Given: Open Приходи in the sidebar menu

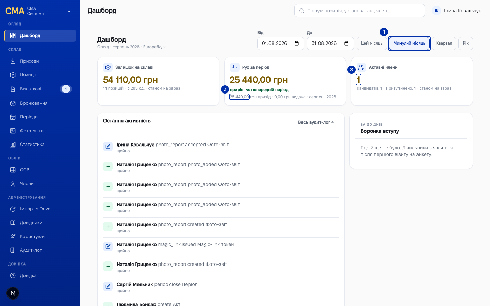Looking at the screenshot, I should coord(40,61).
